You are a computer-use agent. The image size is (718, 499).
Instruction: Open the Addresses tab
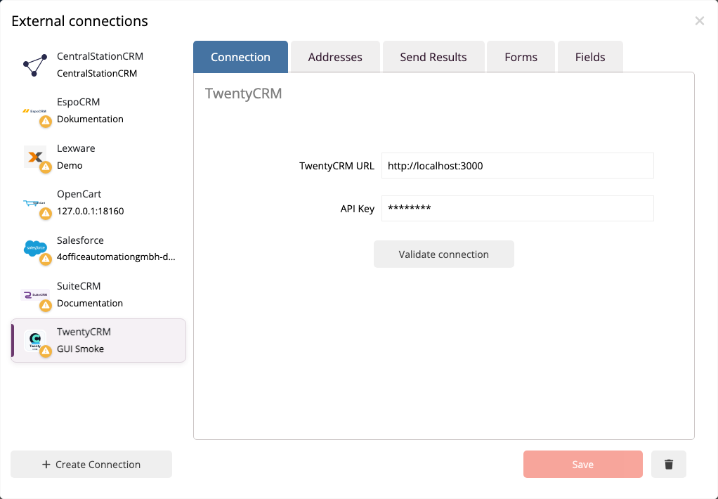coord(335,57)
